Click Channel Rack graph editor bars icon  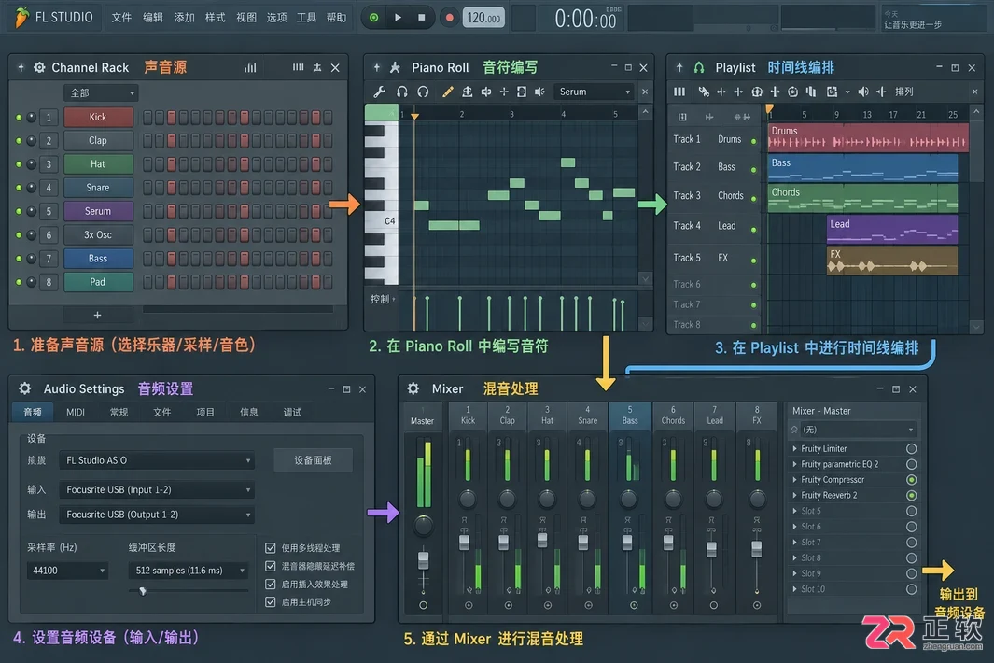point(250,67)
